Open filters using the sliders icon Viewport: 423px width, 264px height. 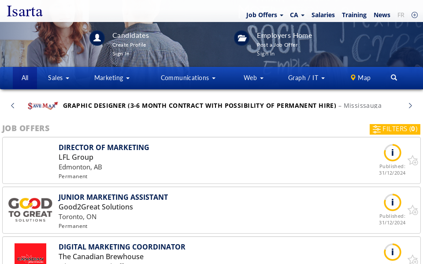coord(377,129)
